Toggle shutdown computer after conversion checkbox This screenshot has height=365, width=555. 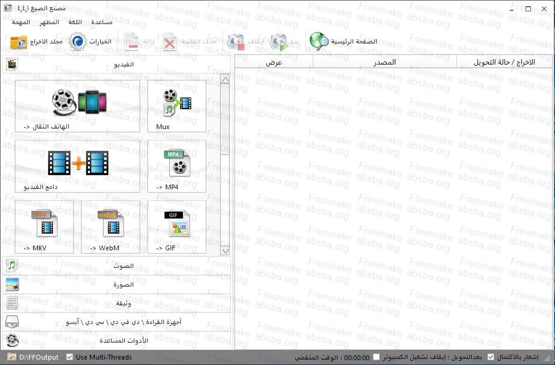click(377, 357)
